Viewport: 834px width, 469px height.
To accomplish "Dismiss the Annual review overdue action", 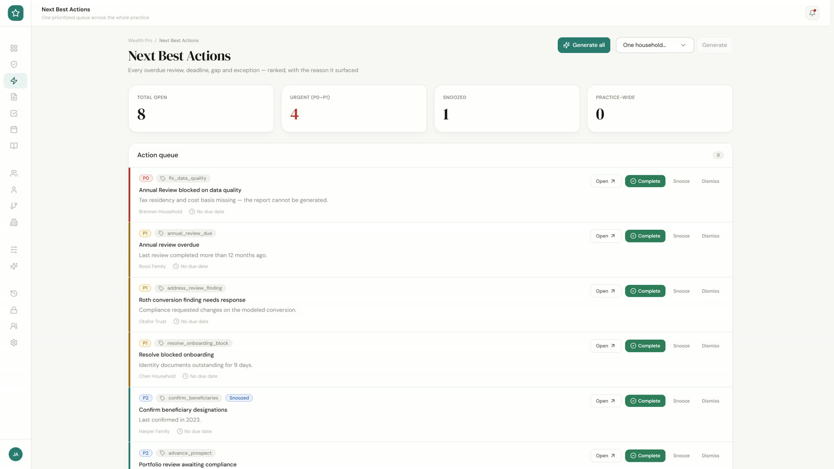I will tap(710, 236).
